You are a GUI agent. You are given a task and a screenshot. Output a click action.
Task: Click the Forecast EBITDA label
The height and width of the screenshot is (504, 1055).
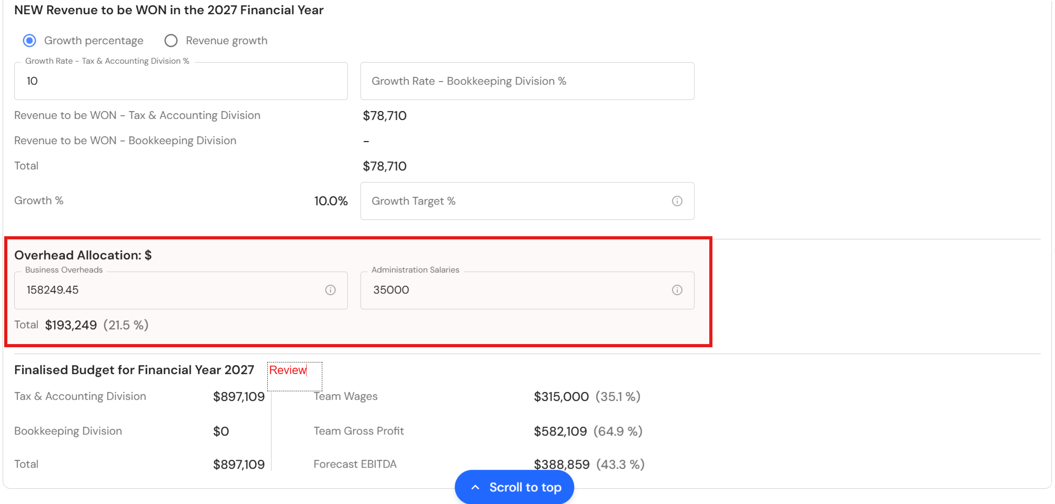tap(355, 464)
